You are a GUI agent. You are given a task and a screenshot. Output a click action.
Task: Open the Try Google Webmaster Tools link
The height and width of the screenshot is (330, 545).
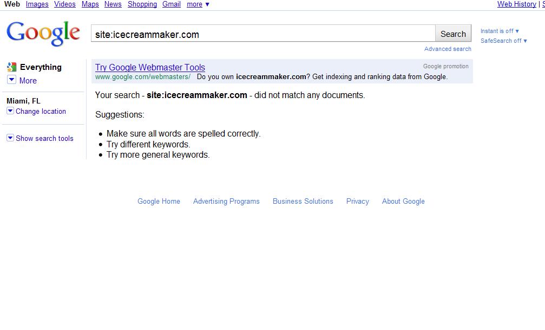tap(150, 67)
